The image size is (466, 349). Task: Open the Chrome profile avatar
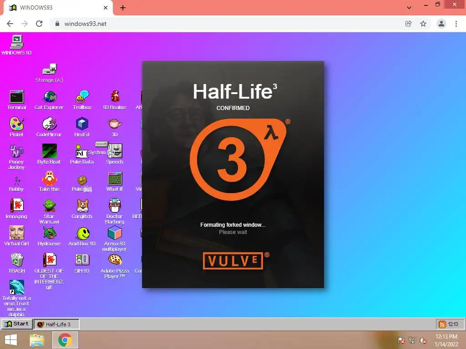[441, 24]
